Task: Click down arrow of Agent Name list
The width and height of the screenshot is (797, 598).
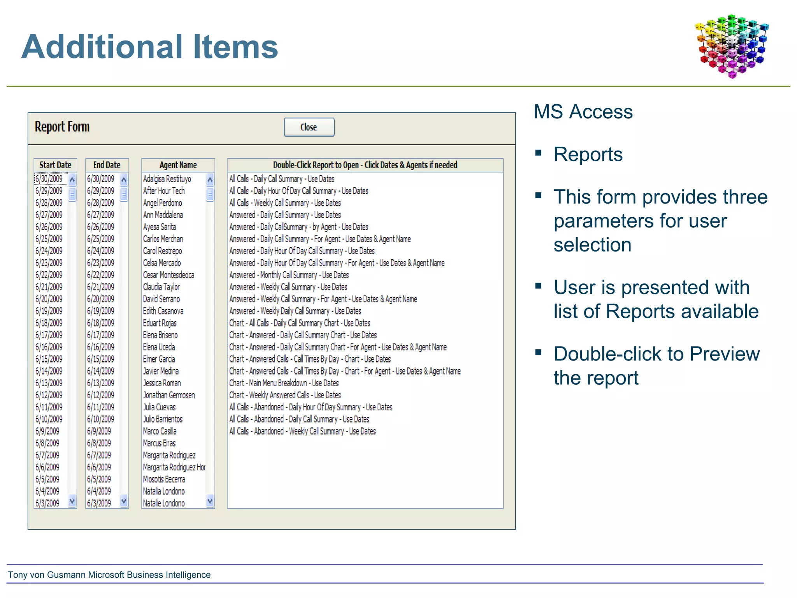Action: (210, 501)
